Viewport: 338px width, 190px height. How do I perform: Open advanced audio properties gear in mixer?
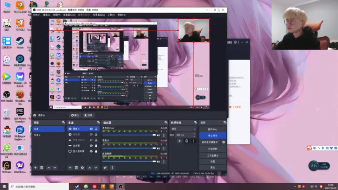click(105, 168)
